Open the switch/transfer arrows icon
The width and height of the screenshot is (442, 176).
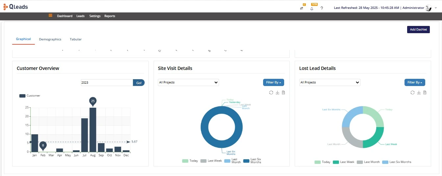point(302,8)
